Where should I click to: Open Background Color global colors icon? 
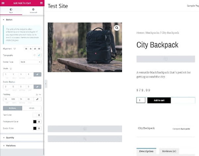pyautogui.click(x=39, y=122)
